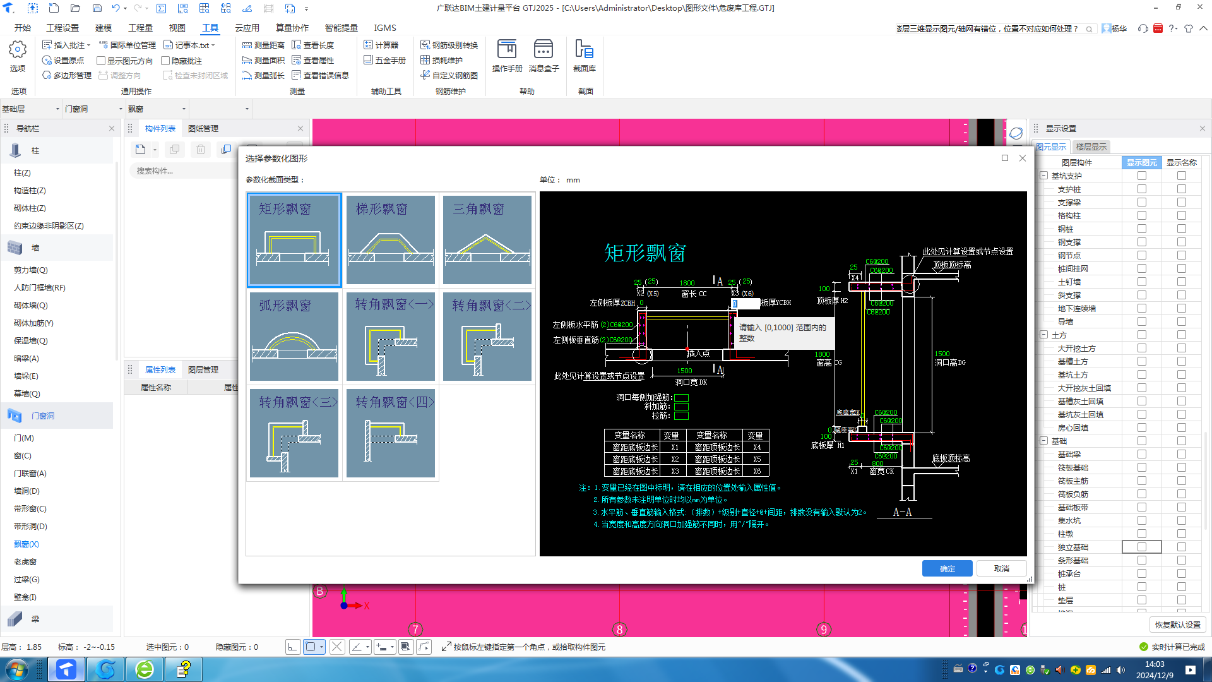Open the rectangle draw mode dropdown in status bar
1212x682 pixels.
point(321,647)
